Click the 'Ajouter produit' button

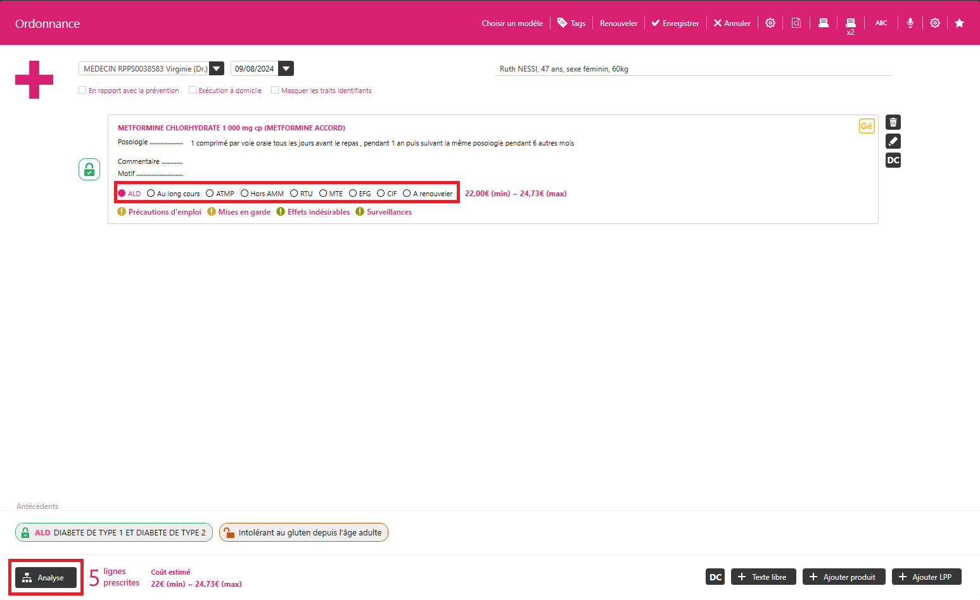click(x=843, y=577)
